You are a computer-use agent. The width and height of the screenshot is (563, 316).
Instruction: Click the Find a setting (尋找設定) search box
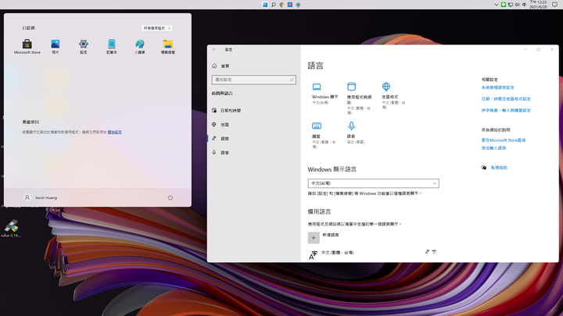click(x=254, y=80)
